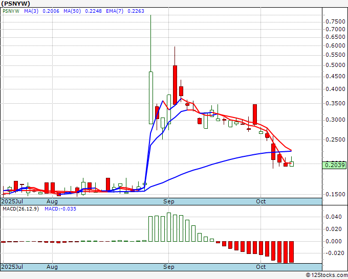Screen dimensions: 348x279
Task: Click the 0.020 MACD axis label
Action: (333, 229)
